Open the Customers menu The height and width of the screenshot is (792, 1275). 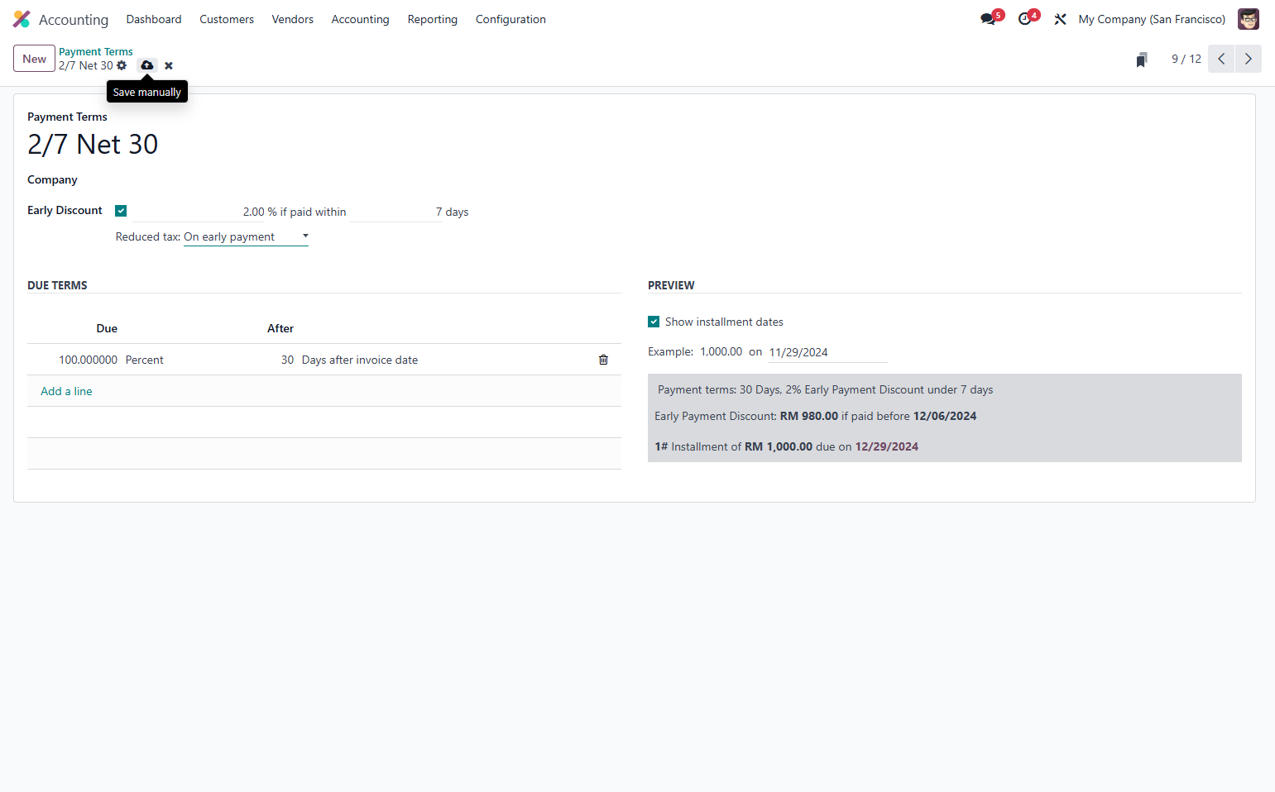227,19
